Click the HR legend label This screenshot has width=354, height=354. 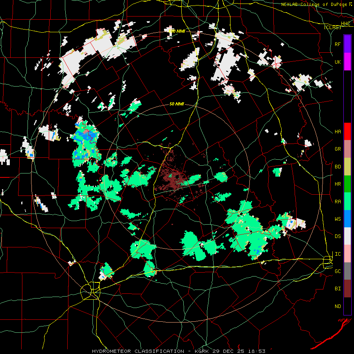pyautogui.click(x=338, y=184)
